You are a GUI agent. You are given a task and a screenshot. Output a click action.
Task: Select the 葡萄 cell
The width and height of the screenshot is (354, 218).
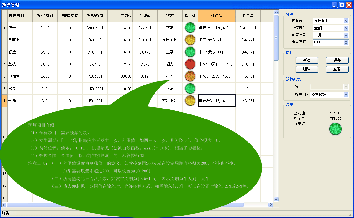coord(20,101)
